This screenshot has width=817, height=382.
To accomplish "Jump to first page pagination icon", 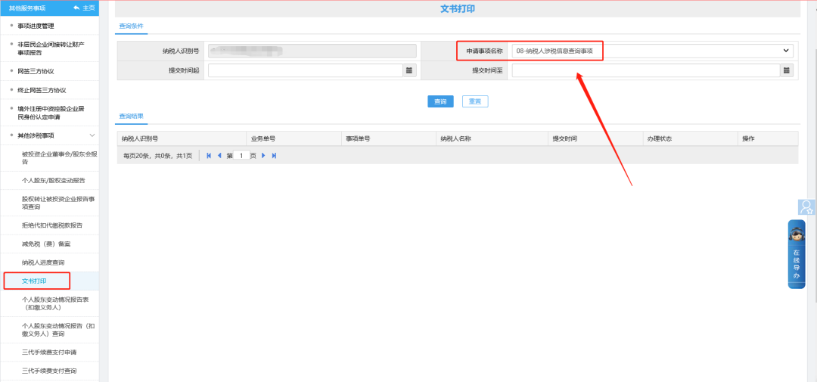I will pos(209,156).
